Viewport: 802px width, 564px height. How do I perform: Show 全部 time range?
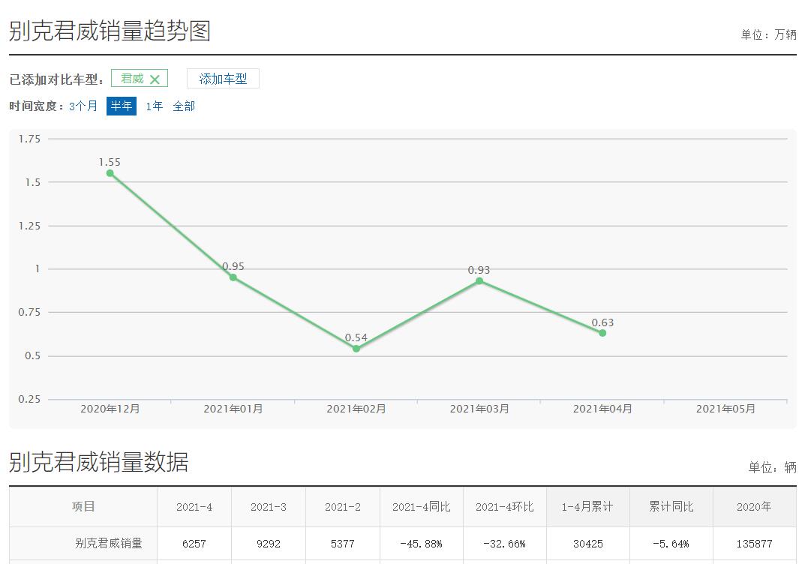(184, 106)
